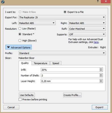Choose the Export to a File option
Image resolution: width=112 pixels, height=113 pixels.
coord(65,12)
